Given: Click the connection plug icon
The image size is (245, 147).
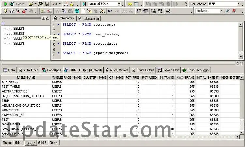Looking at the screenshot, I should point(55,4).
